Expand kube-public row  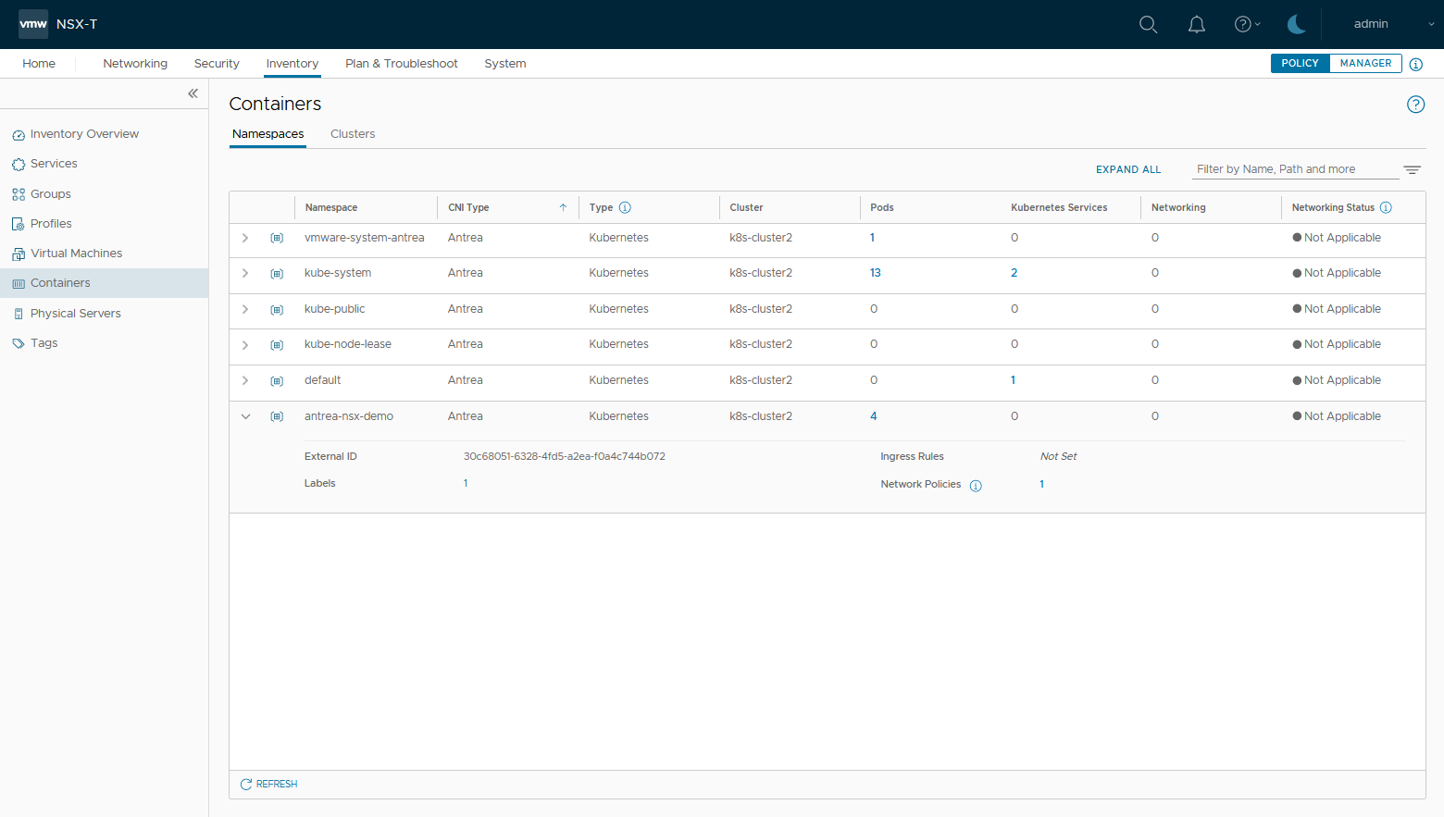245,309
